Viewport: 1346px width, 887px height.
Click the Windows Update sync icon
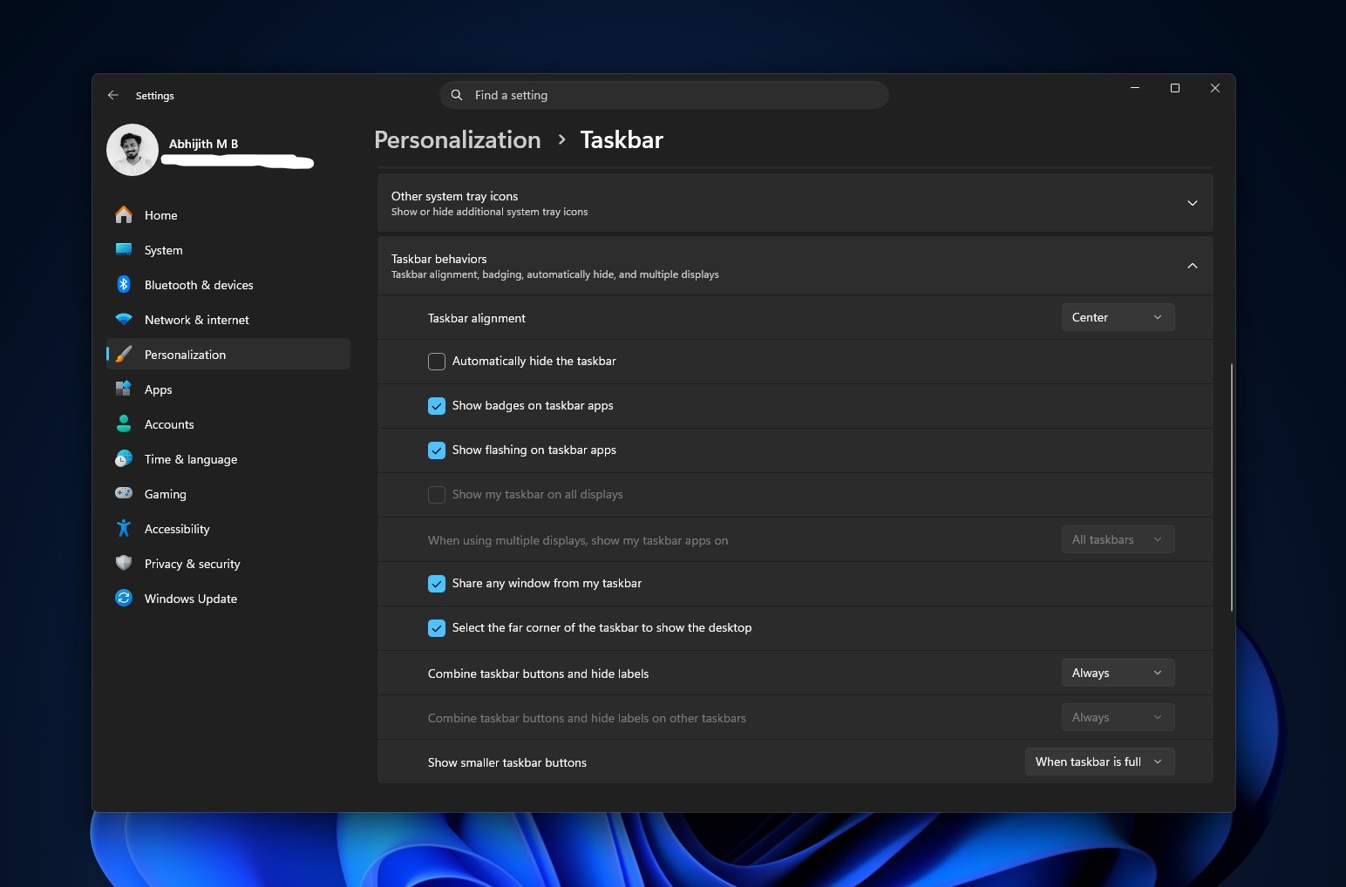(124, 598)
